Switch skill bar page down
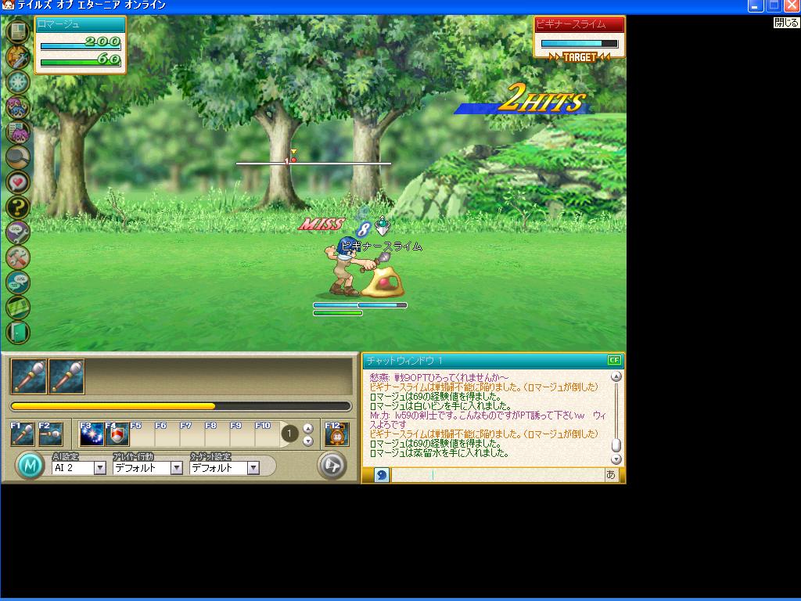The width and height of the screenshot is (801, 601). pyautogui.click(x=308, y=441)
